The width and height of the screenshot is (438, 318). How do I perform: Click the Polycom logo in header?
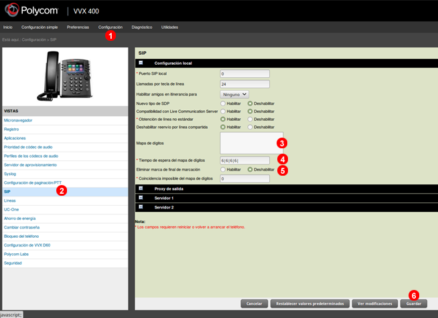pyautogui.click(x=31, y=10)
